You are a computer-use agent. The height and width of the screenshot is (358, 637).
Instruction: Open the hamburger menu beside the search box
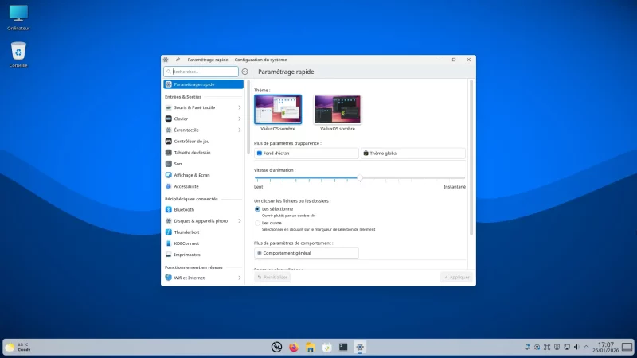point(244,72)
